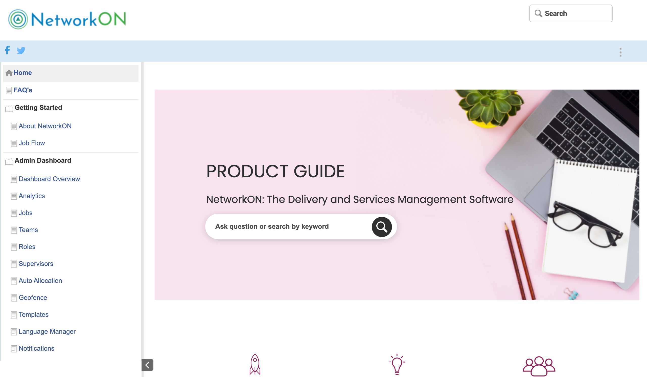This screenshot has width=647, height=377.
Task: Click page icon beside Notifications
Action: (x=14, y=349)
